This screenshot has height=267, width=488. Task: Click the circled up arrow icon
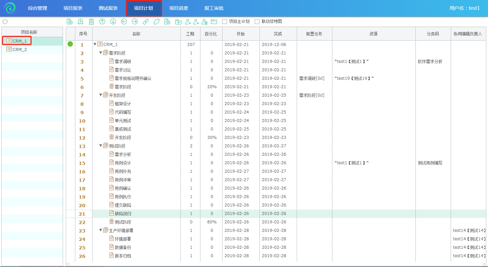[102, 22]
